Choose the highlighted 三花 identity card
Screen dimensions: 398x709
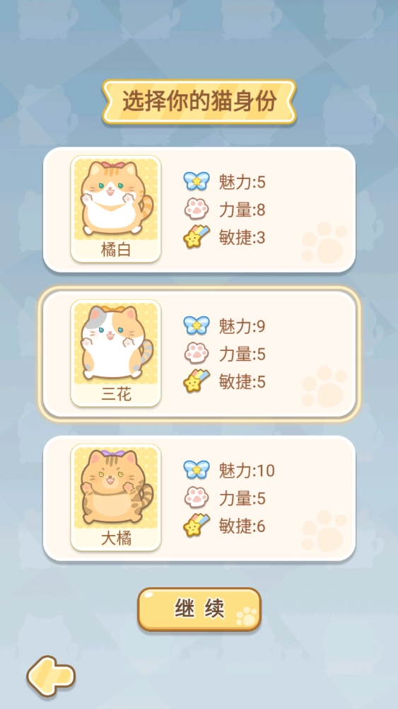click(199, 354)
